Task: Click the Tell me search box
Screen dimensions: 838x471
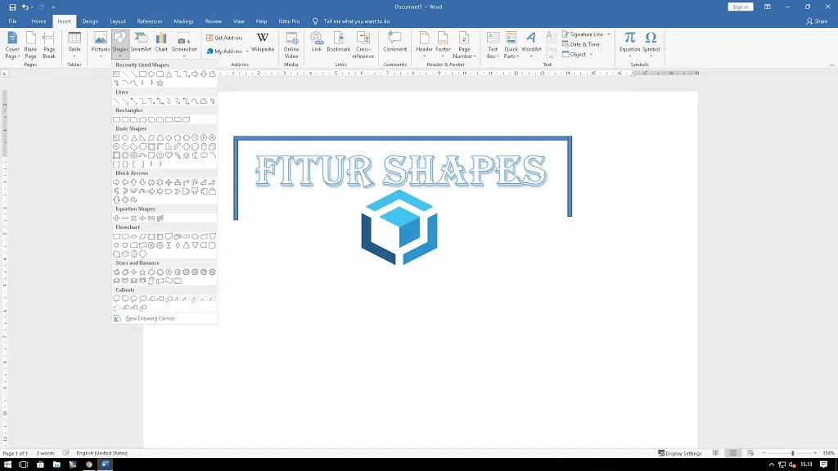Action: point(357,21)
